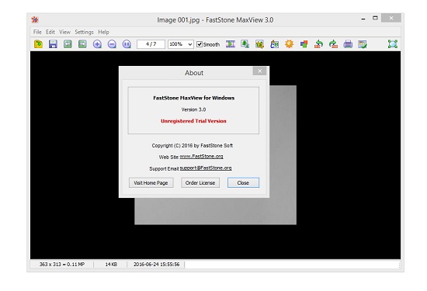Screen dimensions: 427x291
Task: Click the Save floppy disk icon
Action: click(53, 43)
